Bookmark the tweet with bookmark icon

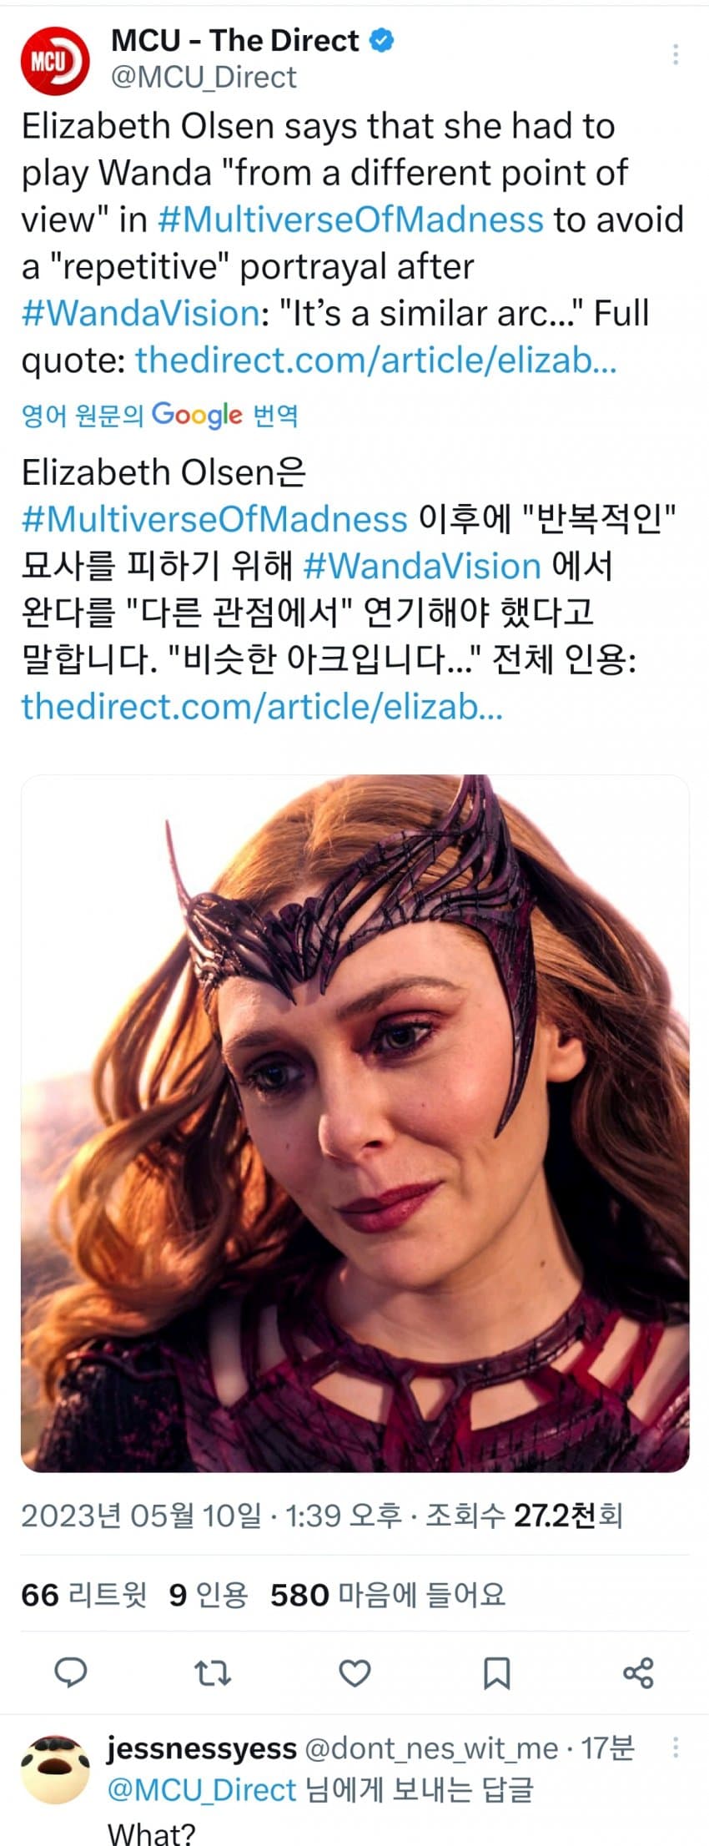click(x=497, y=1672)
